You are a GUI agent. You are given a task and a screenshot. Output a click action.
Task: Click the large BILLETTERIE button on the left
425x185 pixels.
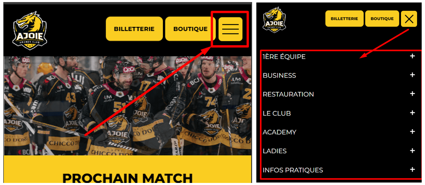(134, 29)
